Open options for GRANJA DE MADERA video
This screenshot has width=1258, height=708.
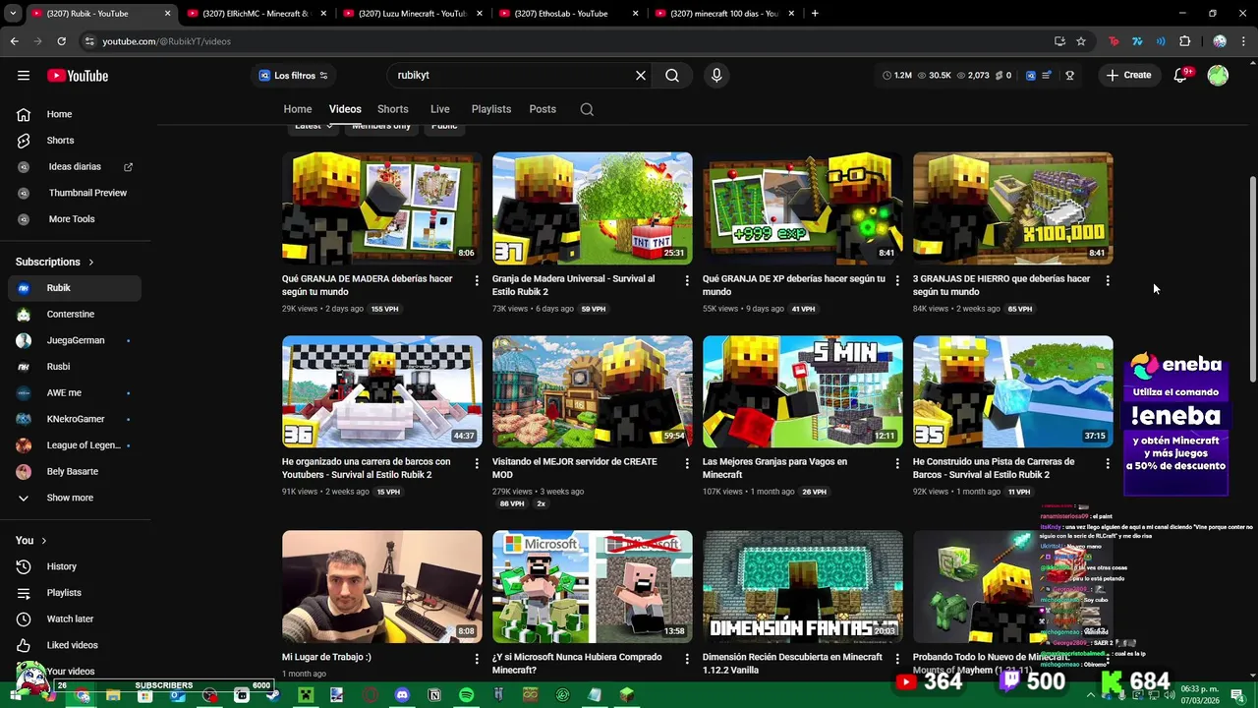click(x=477, y=280)
